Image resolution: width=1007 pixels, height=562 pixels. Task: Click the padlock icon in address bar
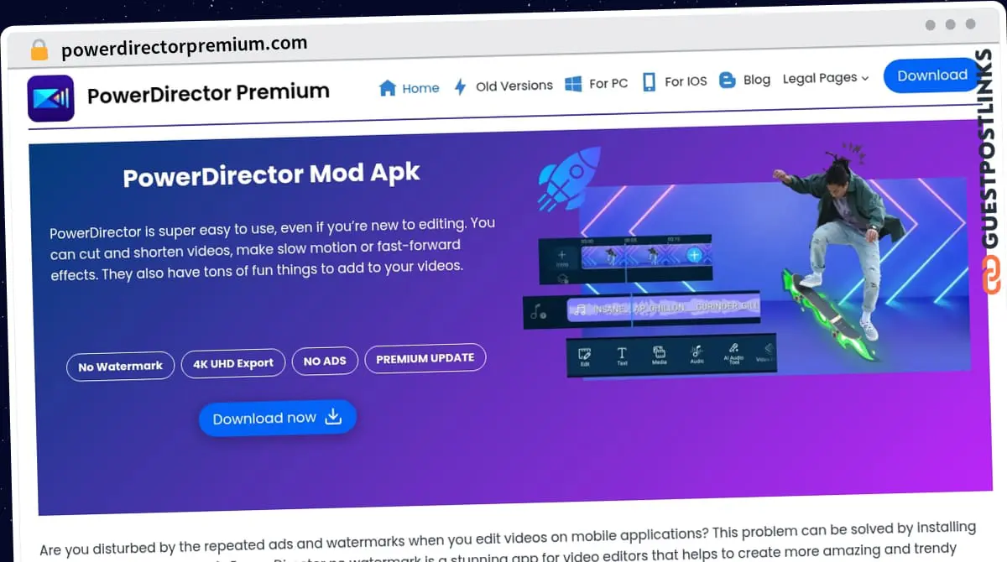tap(39, 50)
